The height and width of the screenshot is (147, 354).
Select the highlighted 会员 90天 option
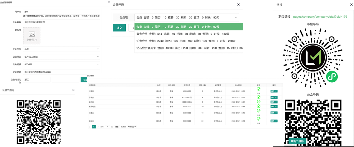point(189,27)
